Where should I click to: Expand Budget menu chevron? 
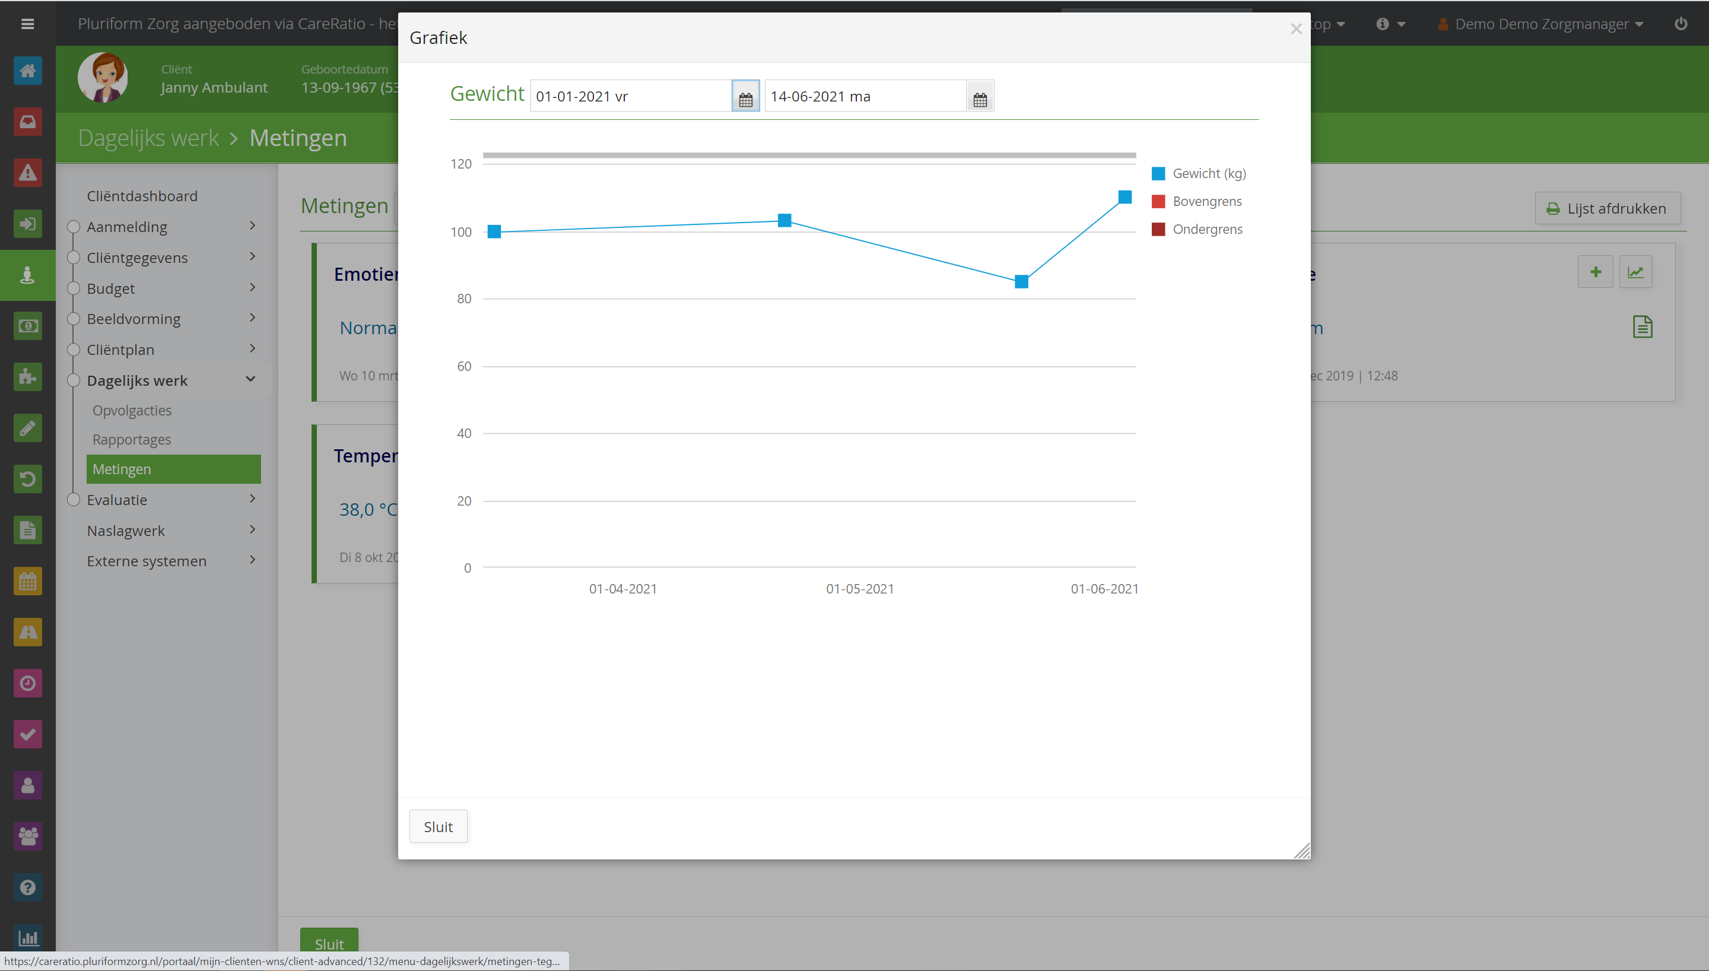pyautogui.click(x=253, y=287)
